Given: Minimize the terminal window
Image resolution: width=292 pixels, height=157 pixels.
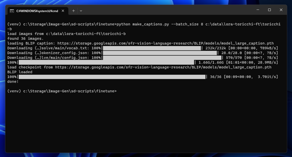Looking at the screenshot, I should point(258,10).
